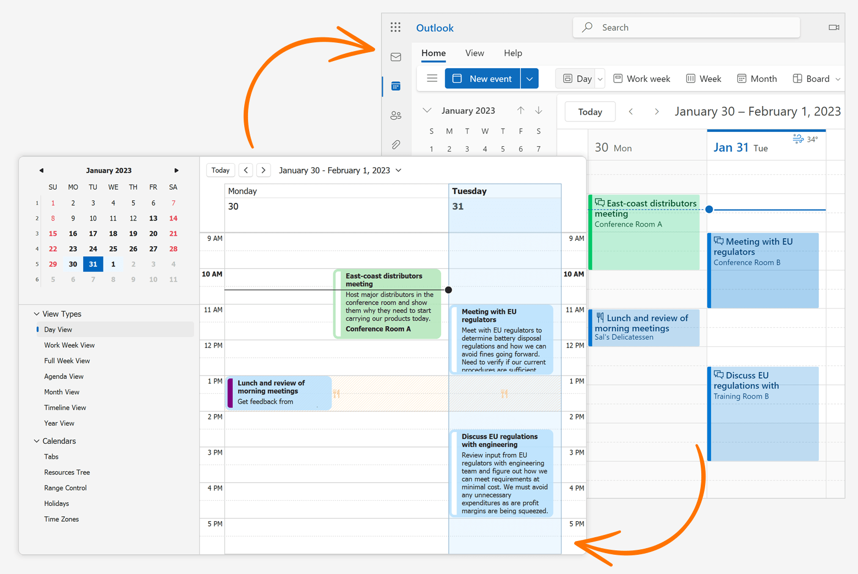858x574 pixels.
Task: Expand the New event dropdown arrow
Action: 529,78
